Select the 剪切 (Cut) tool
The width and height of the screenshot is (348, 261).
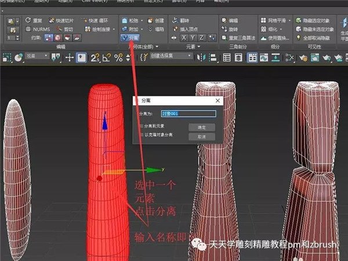coord(65,29)
